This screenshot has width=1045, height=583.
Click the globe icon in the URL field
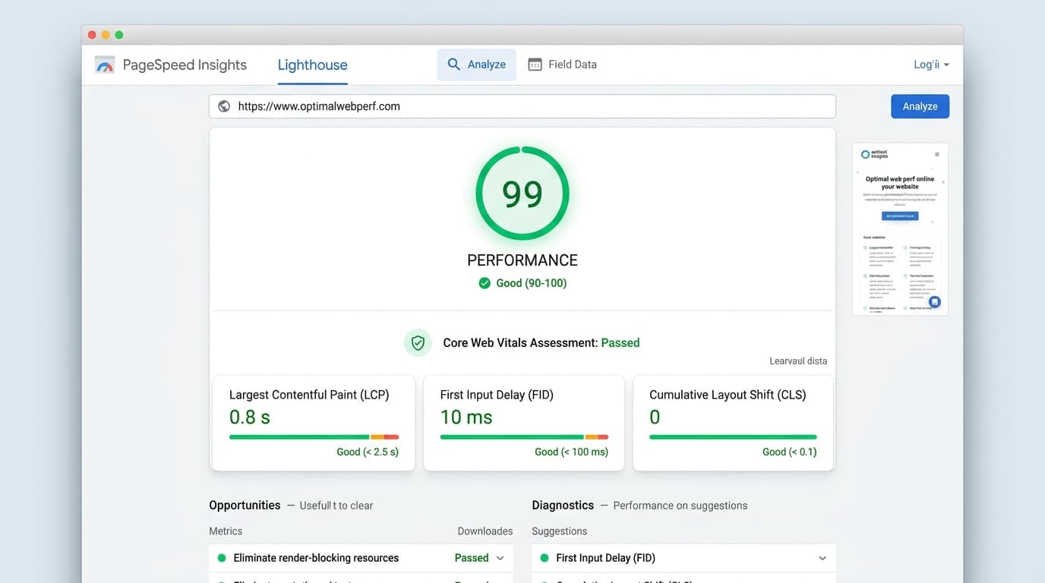[224, 106]
